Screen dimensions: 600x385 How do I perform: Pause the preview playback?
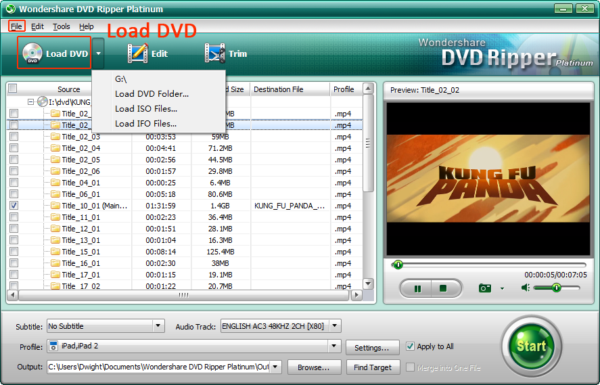pos(417,288)
